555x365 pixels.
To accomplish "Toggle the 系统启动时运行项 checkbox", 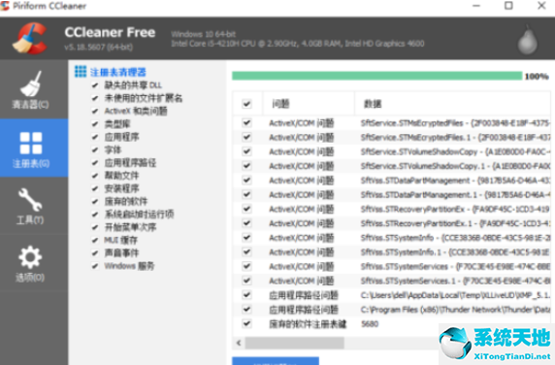I will click(x=95, y=215).
